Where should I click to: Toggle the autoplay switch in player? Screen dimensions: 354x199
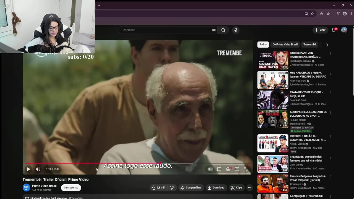click(x=210, y=169)
